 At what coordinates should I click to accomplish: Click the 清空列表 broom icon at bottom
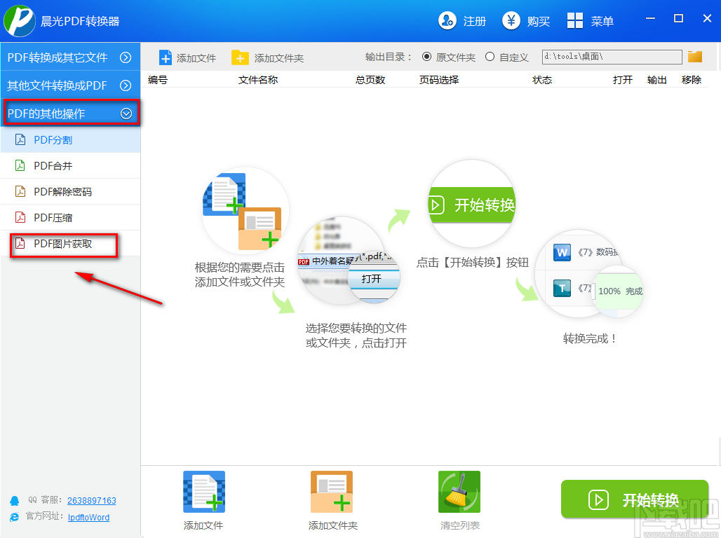click(x=459, y=491)
